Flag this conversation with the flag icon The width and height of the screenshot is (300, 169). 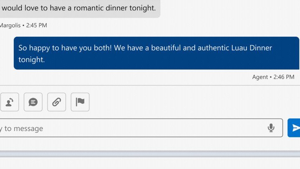(x=80, y=102)
